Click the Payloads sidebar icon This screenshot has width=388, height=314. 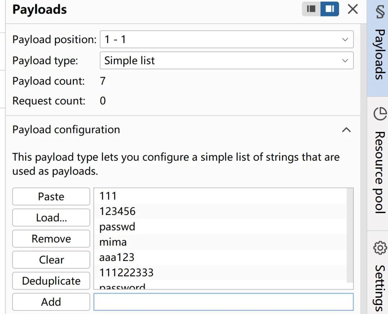coord(380,12)
